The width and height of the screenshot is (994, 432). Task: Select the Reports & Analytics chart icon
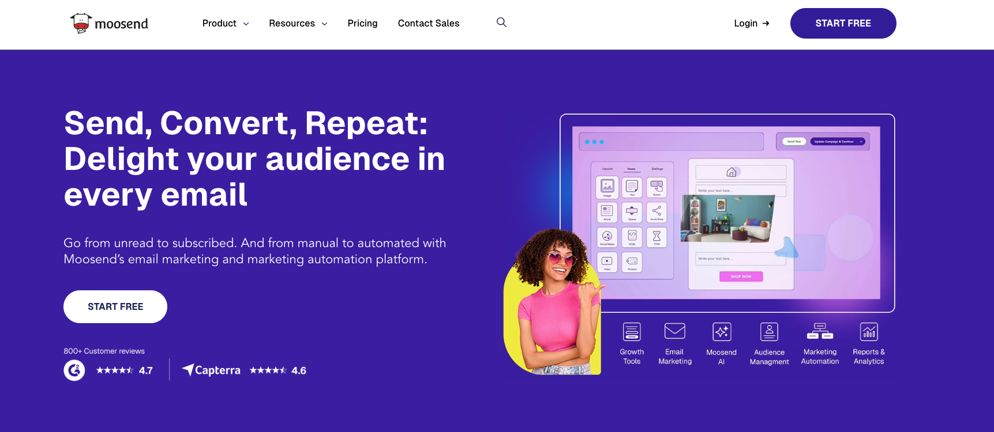869,332
